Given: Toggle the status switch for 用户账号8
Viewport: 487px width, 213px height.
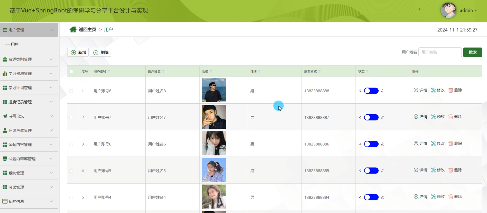Looking at the screenshot, I should [x=371, y=91].
